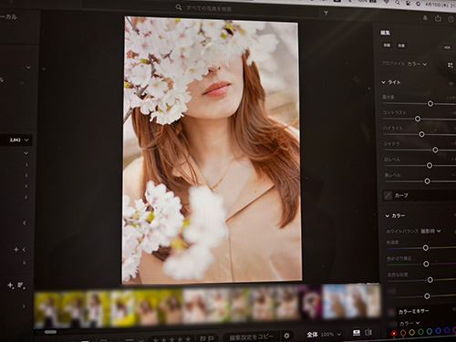Click the Fit (全体) zoom button
456x342 pixels.
pos(312,335)
